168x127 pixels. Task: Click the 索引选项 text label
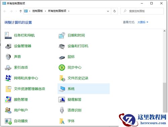(21, 68)
